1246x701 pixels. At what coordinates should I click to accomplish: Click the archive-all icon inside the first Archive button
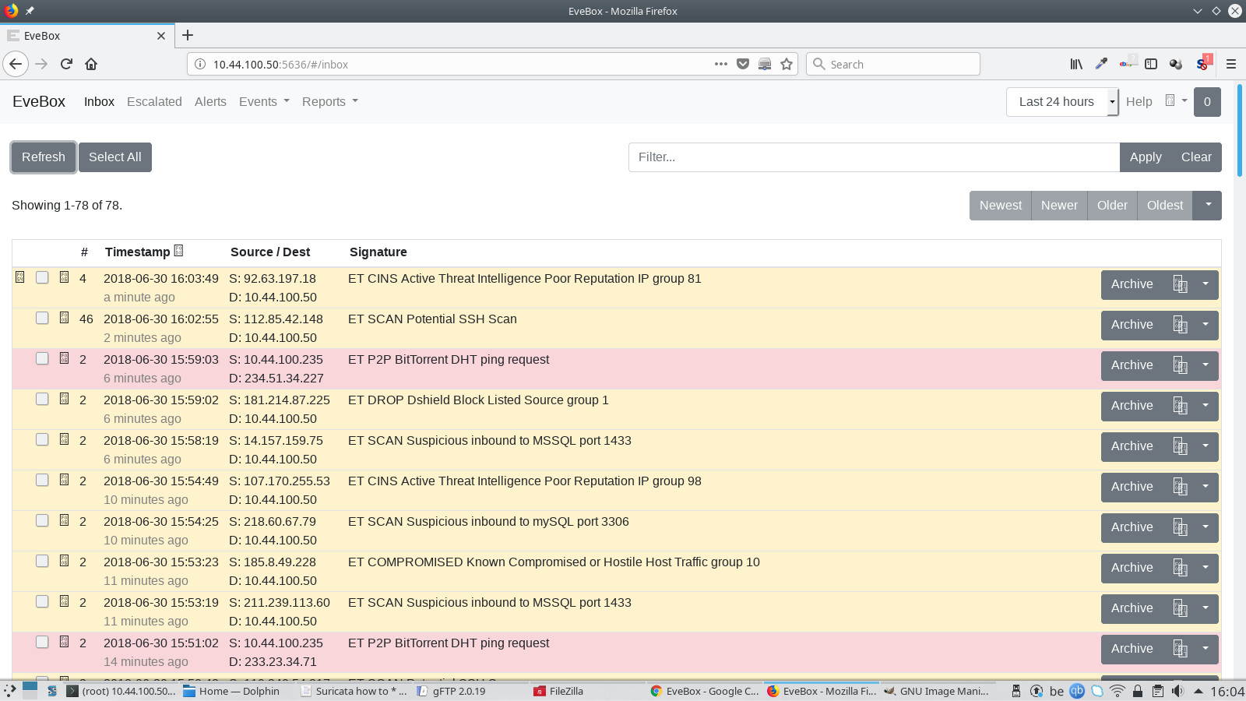[x=1180, y=285]
